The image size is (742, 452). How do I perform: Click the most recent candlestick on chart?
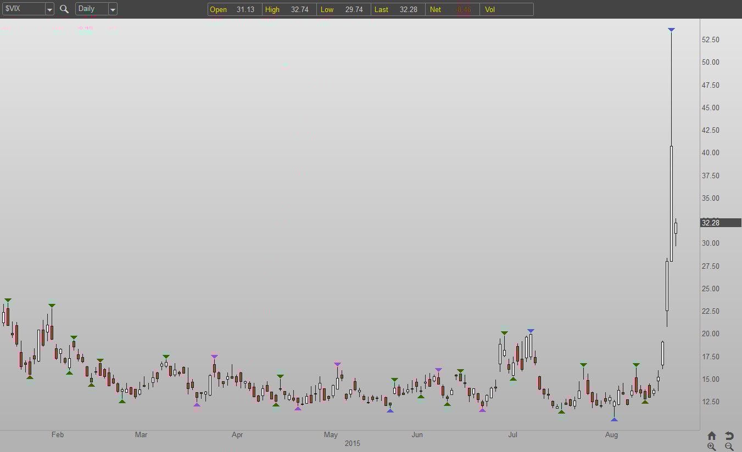tap(676, 228)
